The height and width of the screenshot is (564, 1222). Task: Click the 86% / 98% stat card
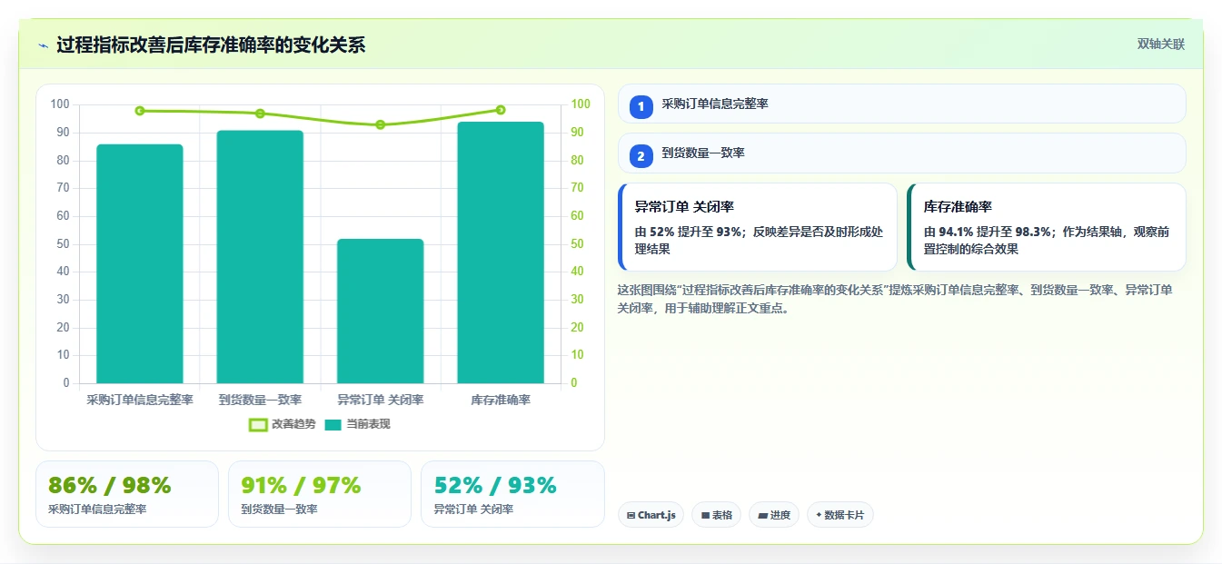click(127, 494)
